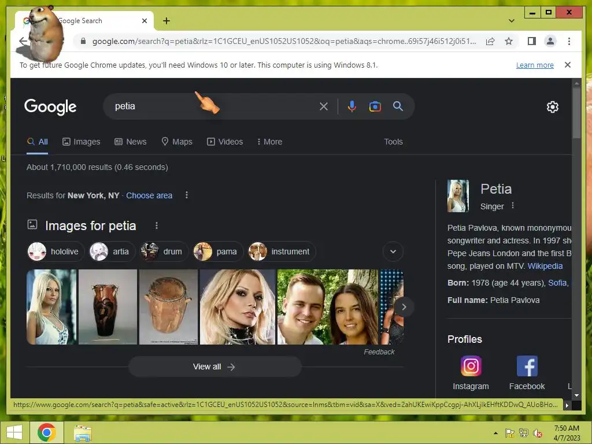Open Chrome from the taskbar

click(x=46, y=432)
